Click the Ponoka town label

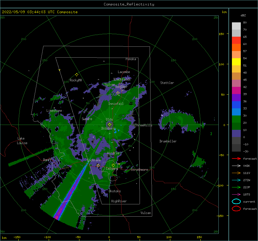tap(131, 59)
